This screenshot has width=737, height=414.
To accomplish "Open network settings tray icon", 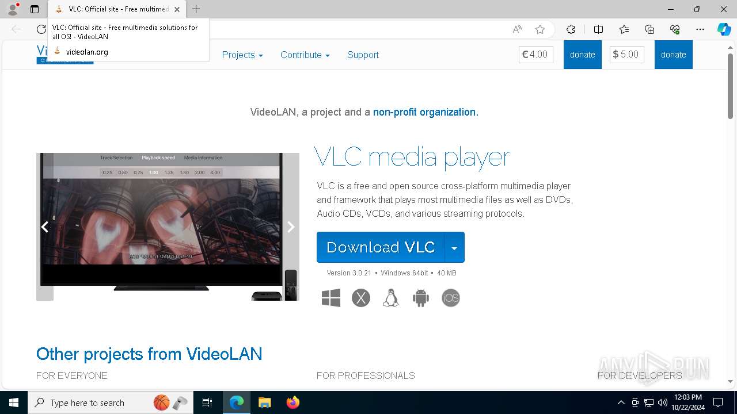I will coord(649,402).
